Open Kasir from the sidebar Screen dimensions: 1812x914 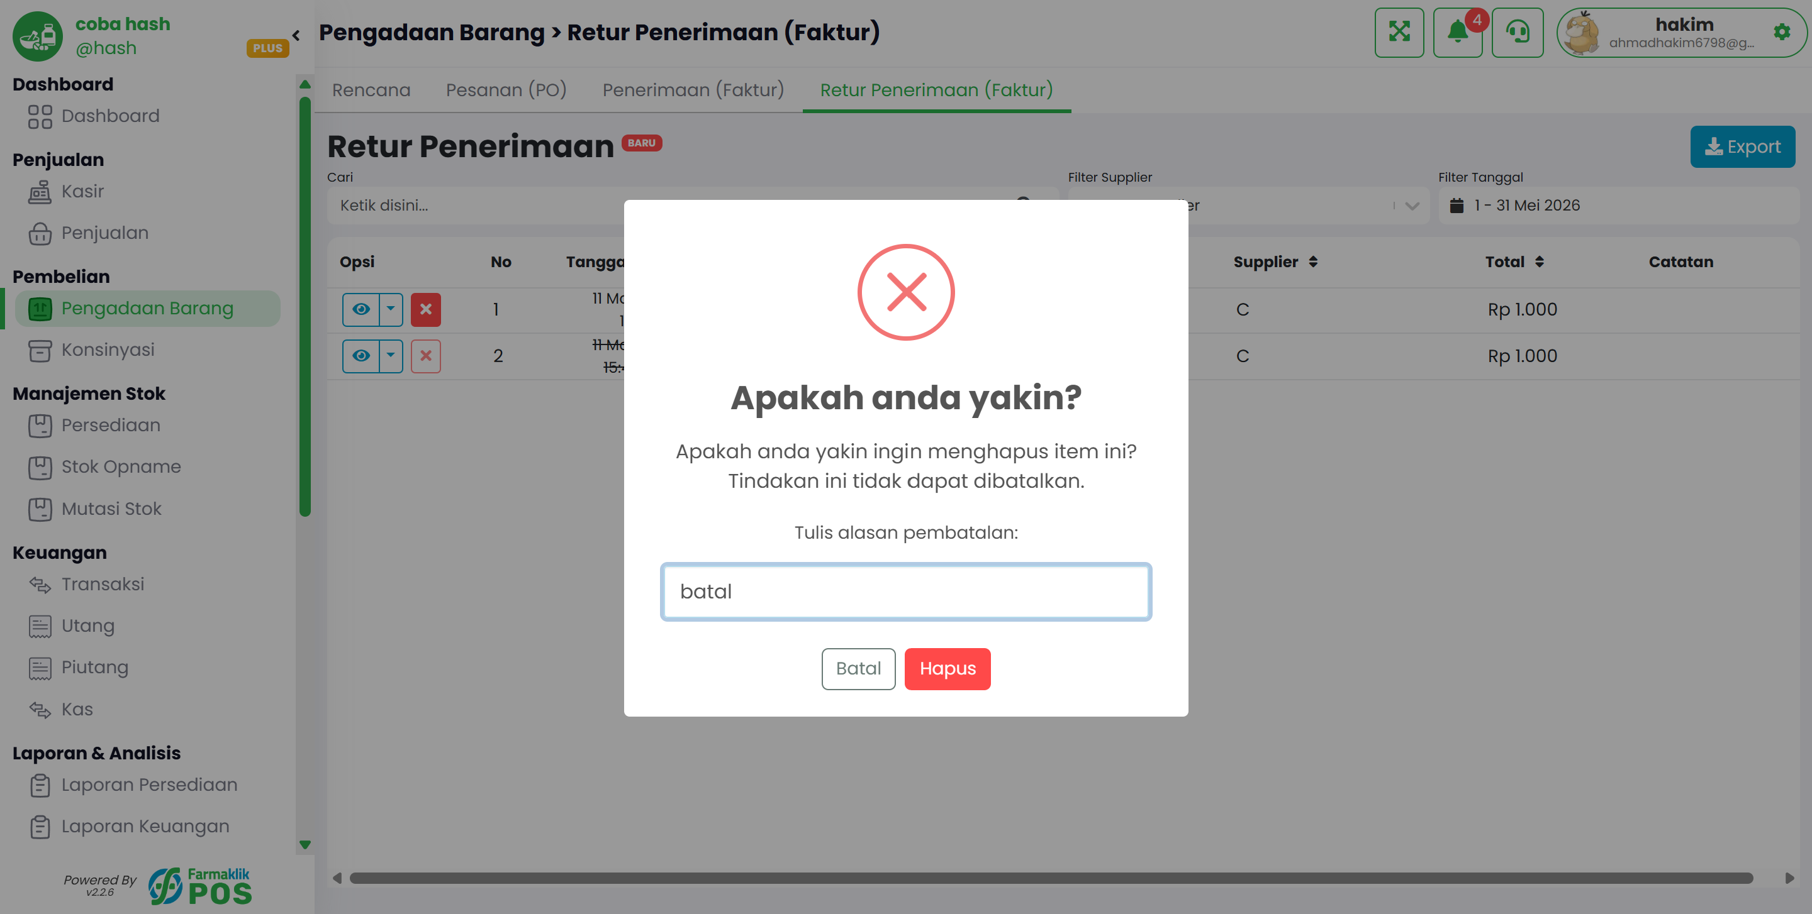(x=82, y=191)
